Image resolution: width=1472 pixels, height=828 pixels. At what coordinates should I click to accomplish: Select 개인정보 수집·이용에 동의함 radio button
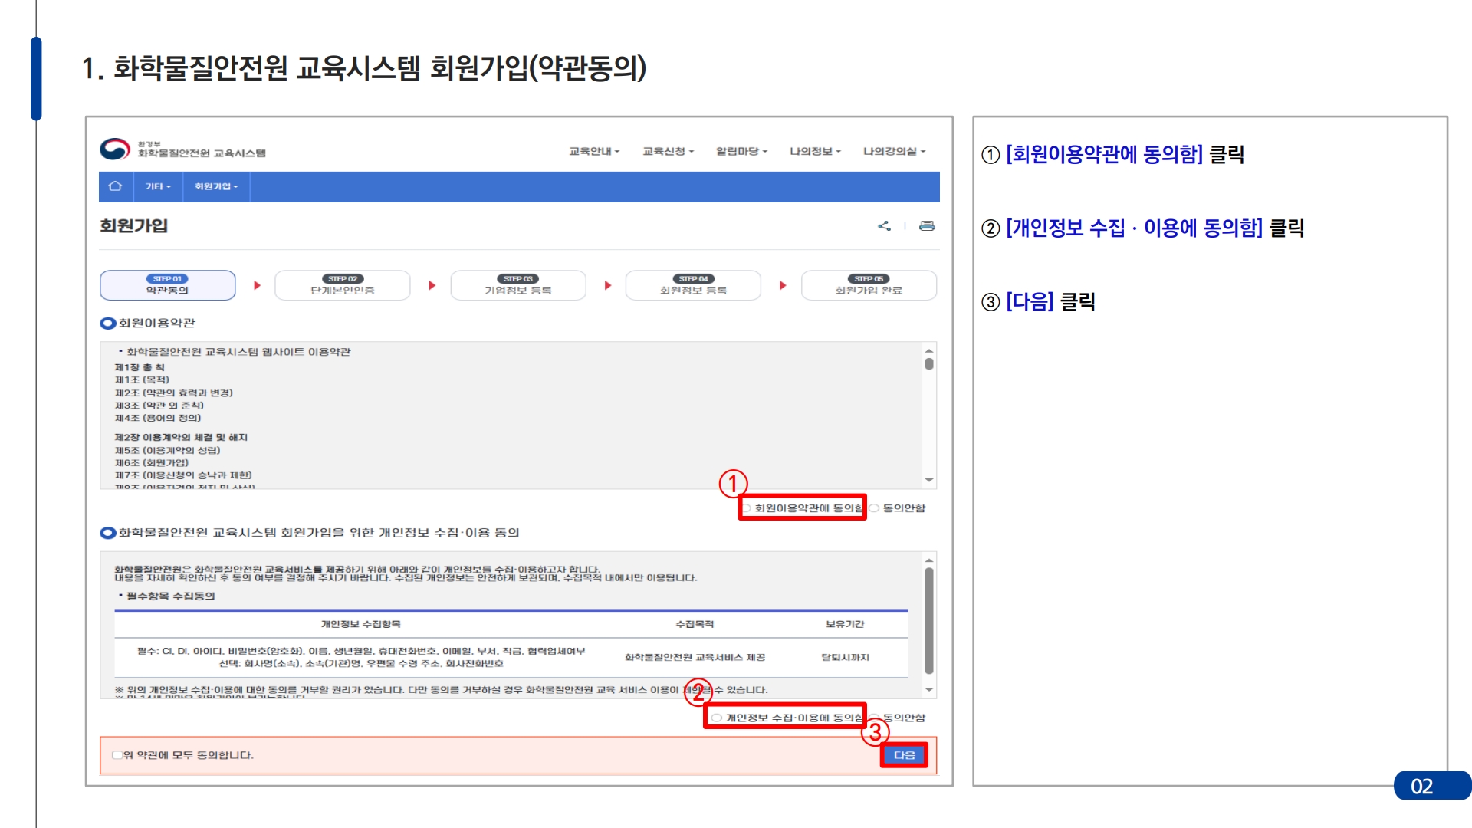[717, 718]
